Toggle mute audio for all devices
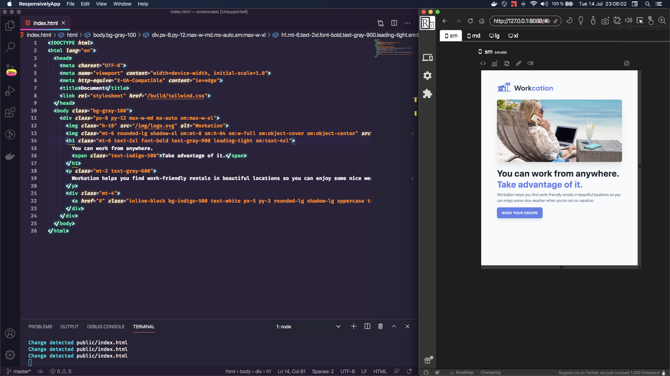Screen dimensions: 670x376 click(628, 21)
